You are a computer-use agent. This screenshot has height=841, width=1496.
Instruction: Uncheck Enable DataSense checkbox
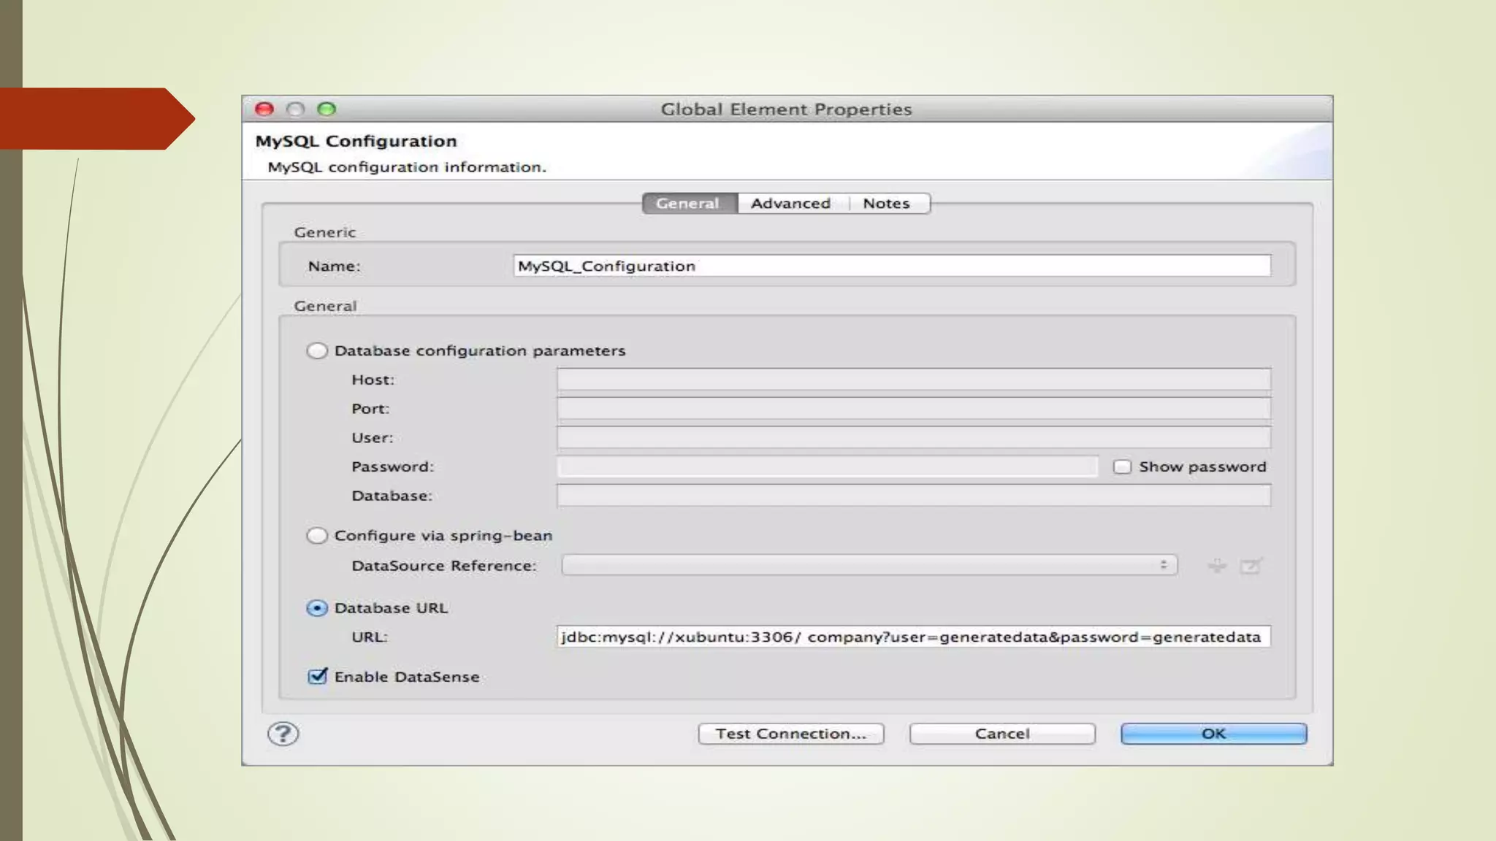317,677
